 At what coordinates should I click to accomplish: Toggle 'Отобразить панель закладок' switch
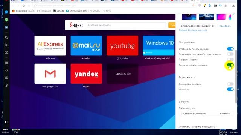(230, 49)
